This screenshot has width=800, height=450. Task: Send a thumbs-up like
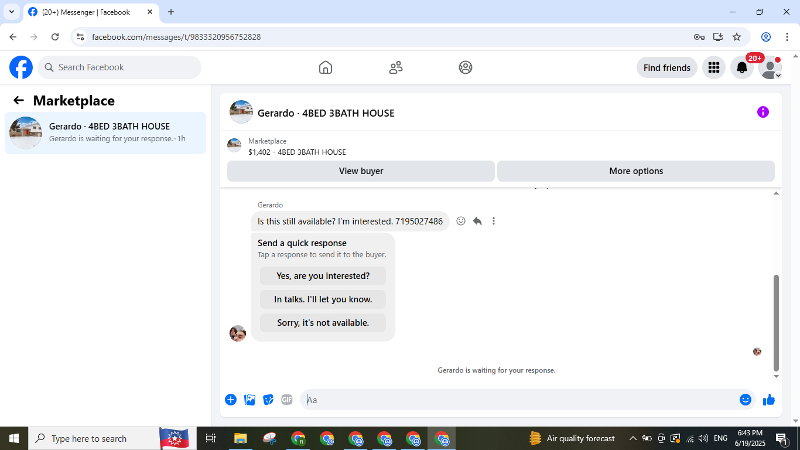769,400
